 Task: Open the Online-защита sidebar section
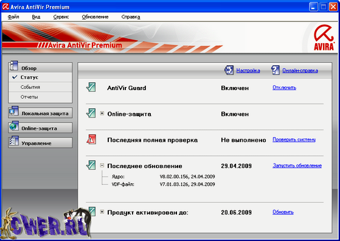coord(40,128)
